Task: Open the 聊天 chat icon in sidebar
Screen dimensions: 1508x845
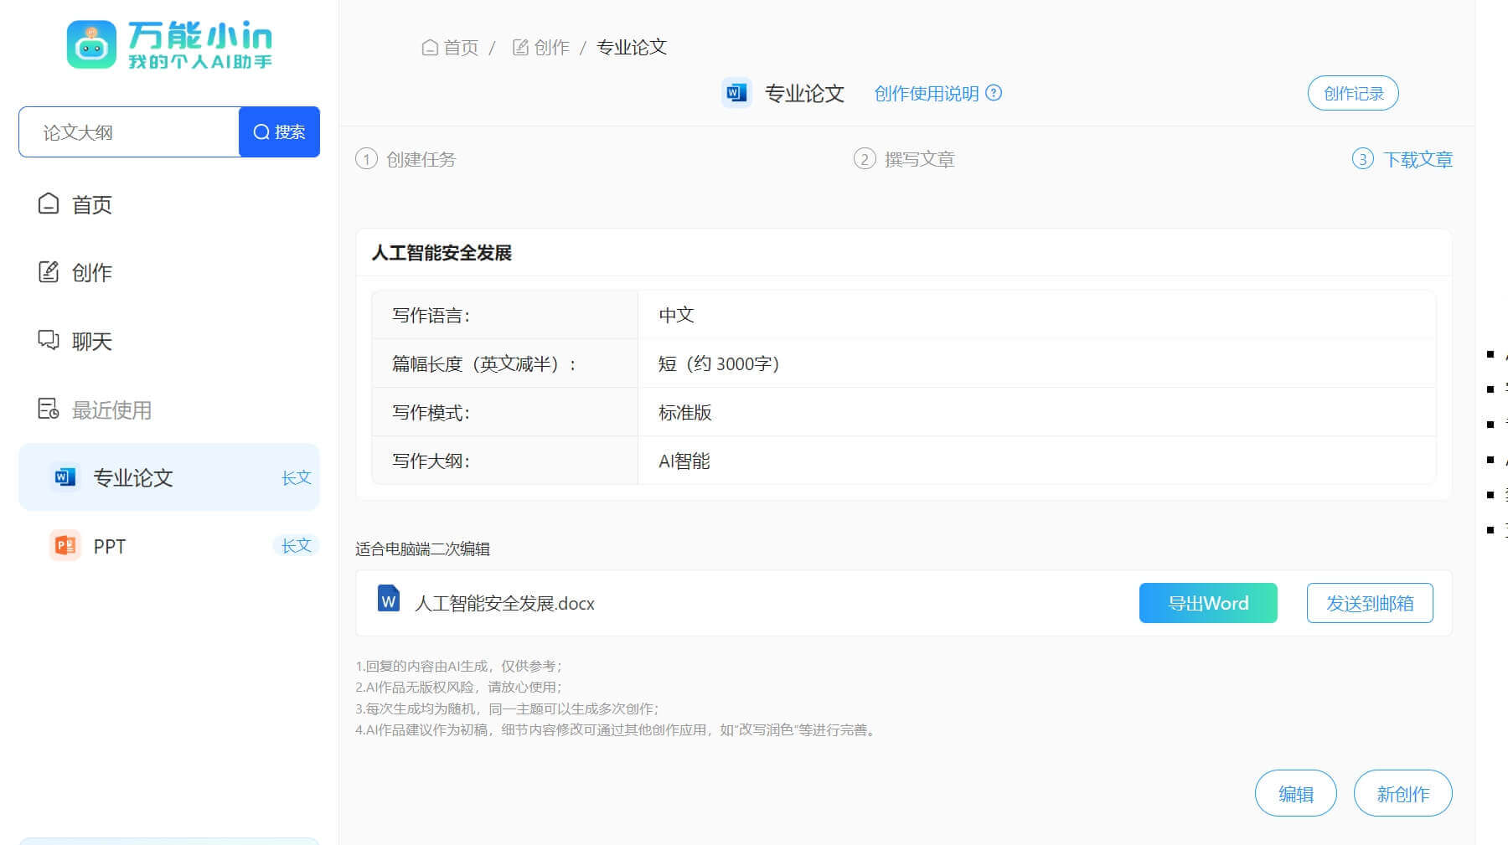Action: [x=49, y=341]
